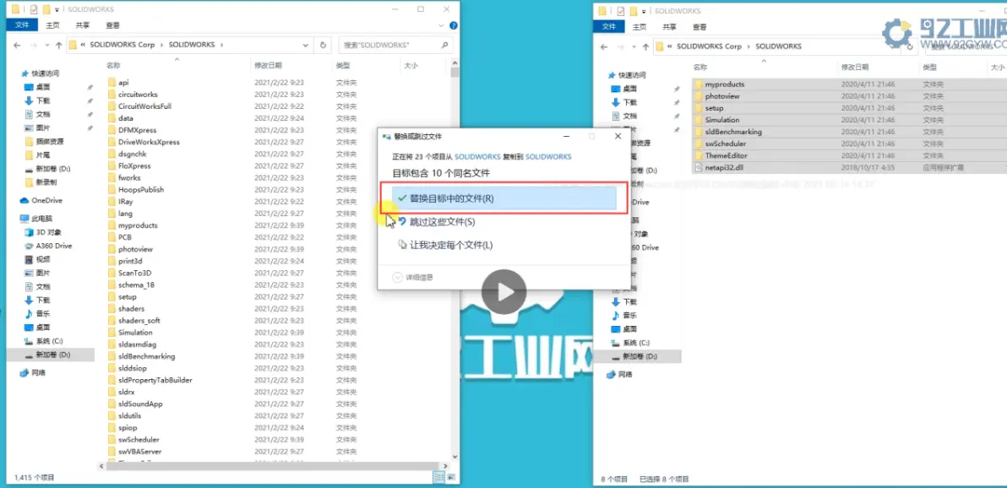Open This PC in left navigation pane
The width and height of the screenshot is (1007, 488).
point(42,219)
